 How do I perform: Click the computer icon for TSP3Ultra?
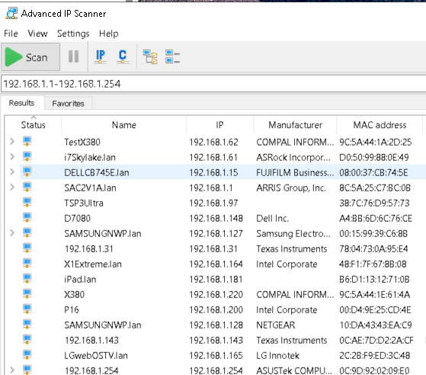[27, 202]
